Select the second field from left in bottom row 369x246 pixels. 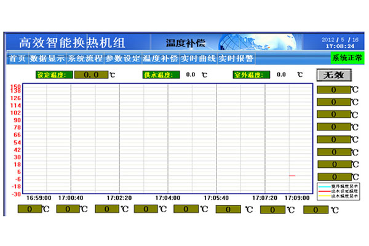tap(68, 209)
